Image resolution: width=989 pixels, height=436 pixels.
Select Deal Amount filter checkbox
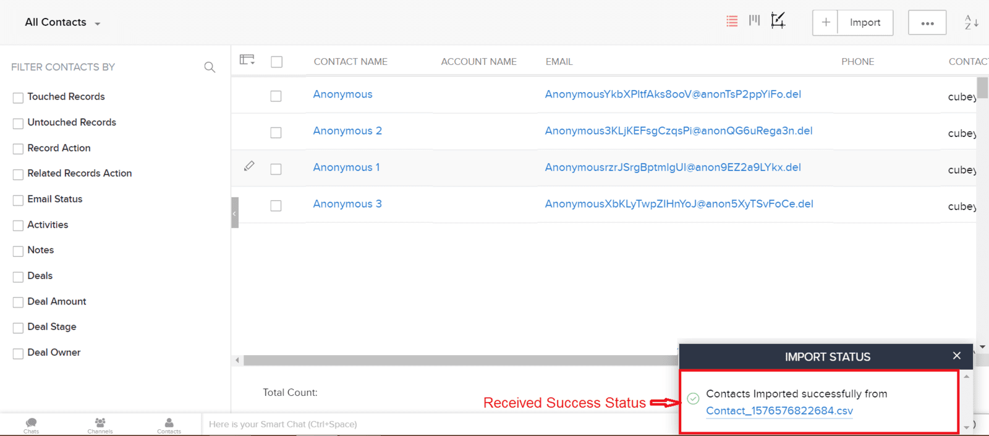coord(18,302)
